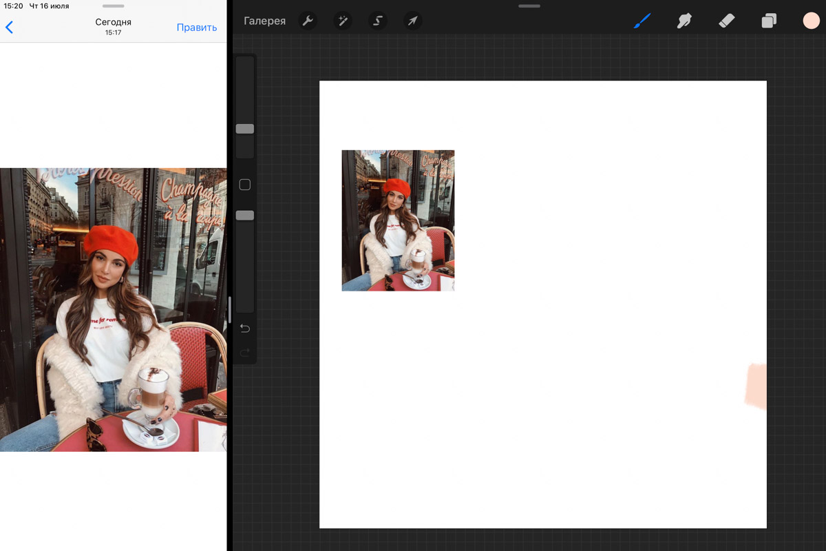This screenshot has height=551, width=826.
Task: Go back using the blue chevron in Photos
Action: 9,28
